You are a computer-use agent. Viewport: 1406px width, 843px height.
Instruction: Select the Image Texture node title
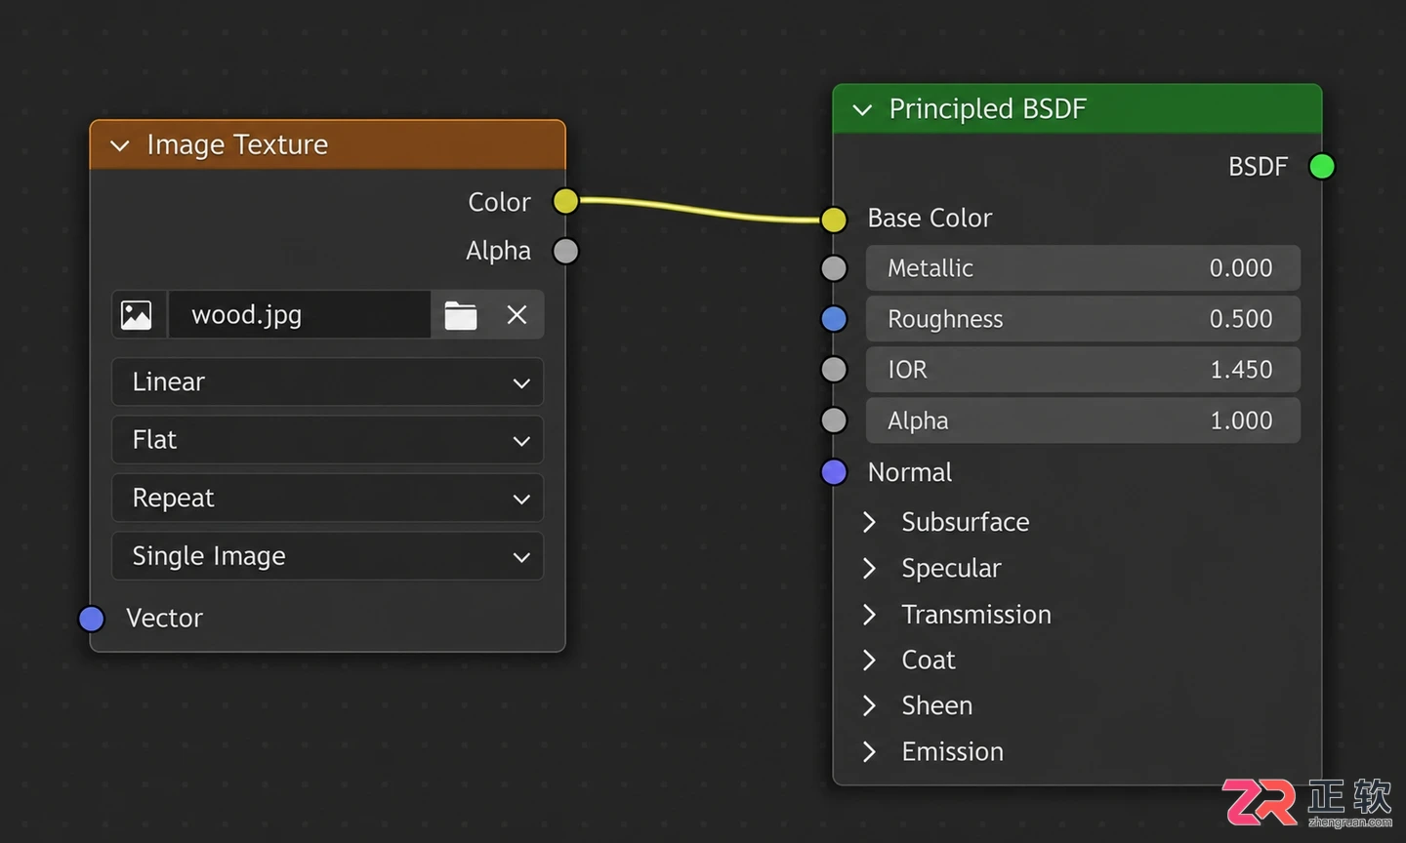[x=237, y=145]
